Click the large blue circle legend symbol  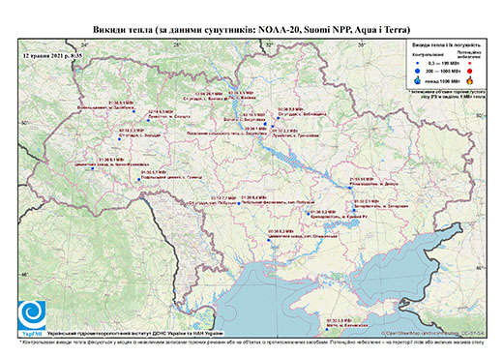pyautogui.click(x=418, y=71)
